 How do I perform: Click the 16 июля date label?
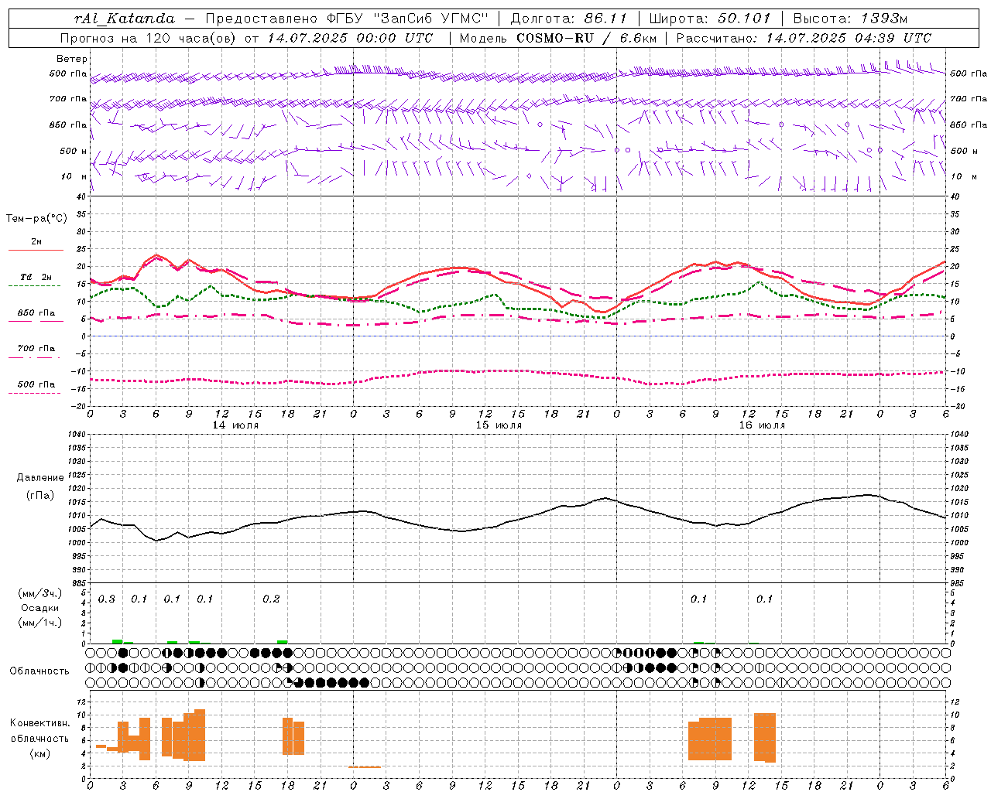[762, 425]
